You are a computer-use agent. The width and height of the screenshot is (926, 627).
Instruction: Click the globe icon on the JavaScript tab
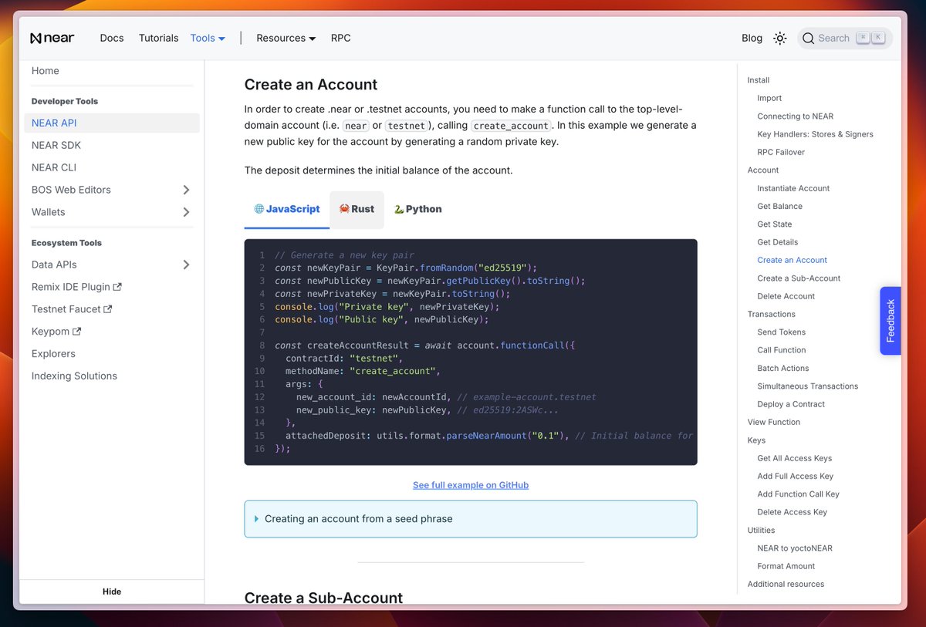click(x=259, y=209)
